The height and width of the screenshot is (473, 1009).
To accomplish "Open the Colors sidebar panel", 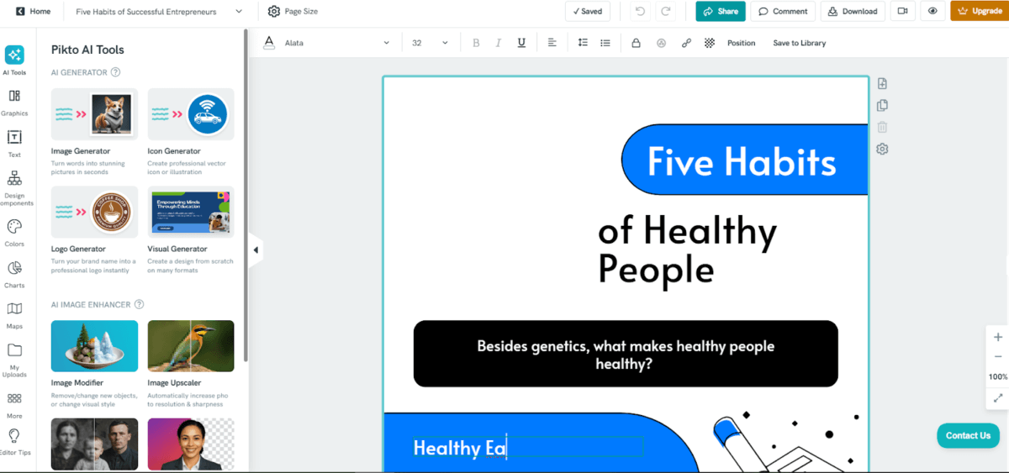I will (14, 233).
